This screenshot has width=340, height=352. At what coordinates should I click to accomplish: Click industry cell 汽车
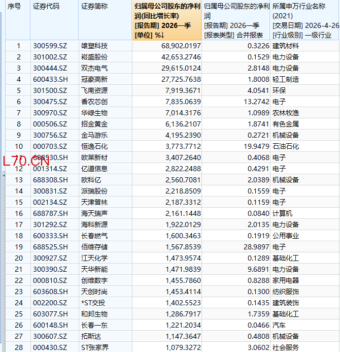(279, 325)
